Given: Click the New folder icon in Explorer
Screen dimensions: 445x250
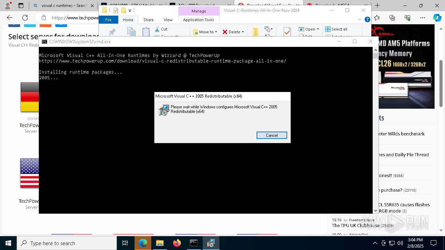Looking at the screenshot, I should [256, 32].
